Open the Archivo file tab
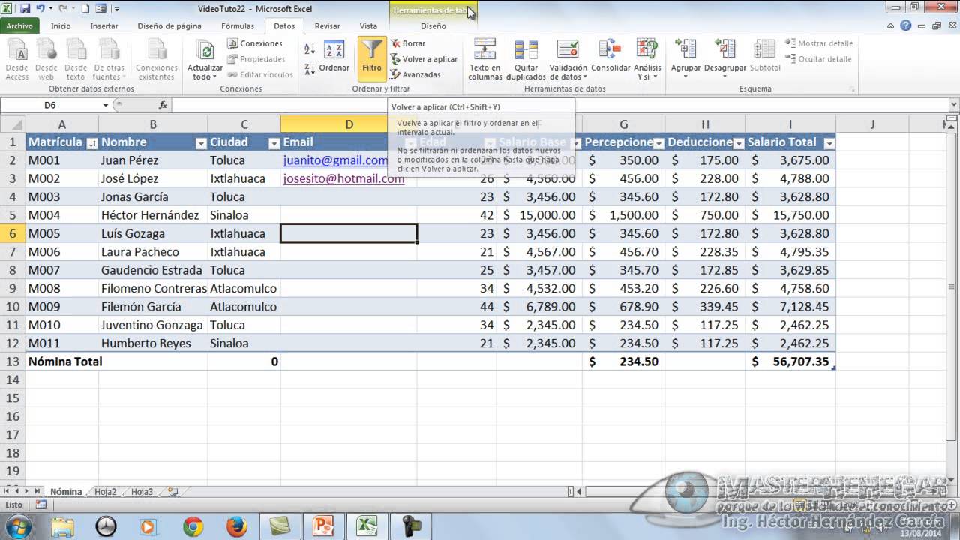Viewport: 960px width, 540px height. click(20, 25)
